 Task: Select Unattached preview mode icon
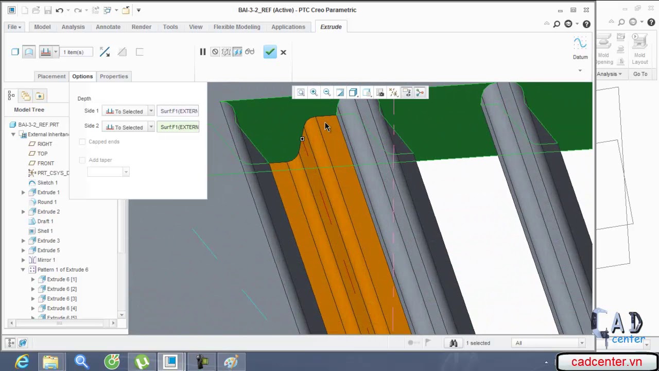226,52
